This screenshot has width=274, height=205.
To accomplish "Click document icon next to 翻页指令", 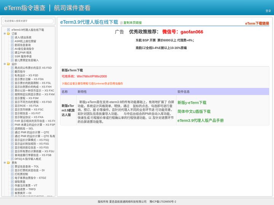I will tap(12, 71).
